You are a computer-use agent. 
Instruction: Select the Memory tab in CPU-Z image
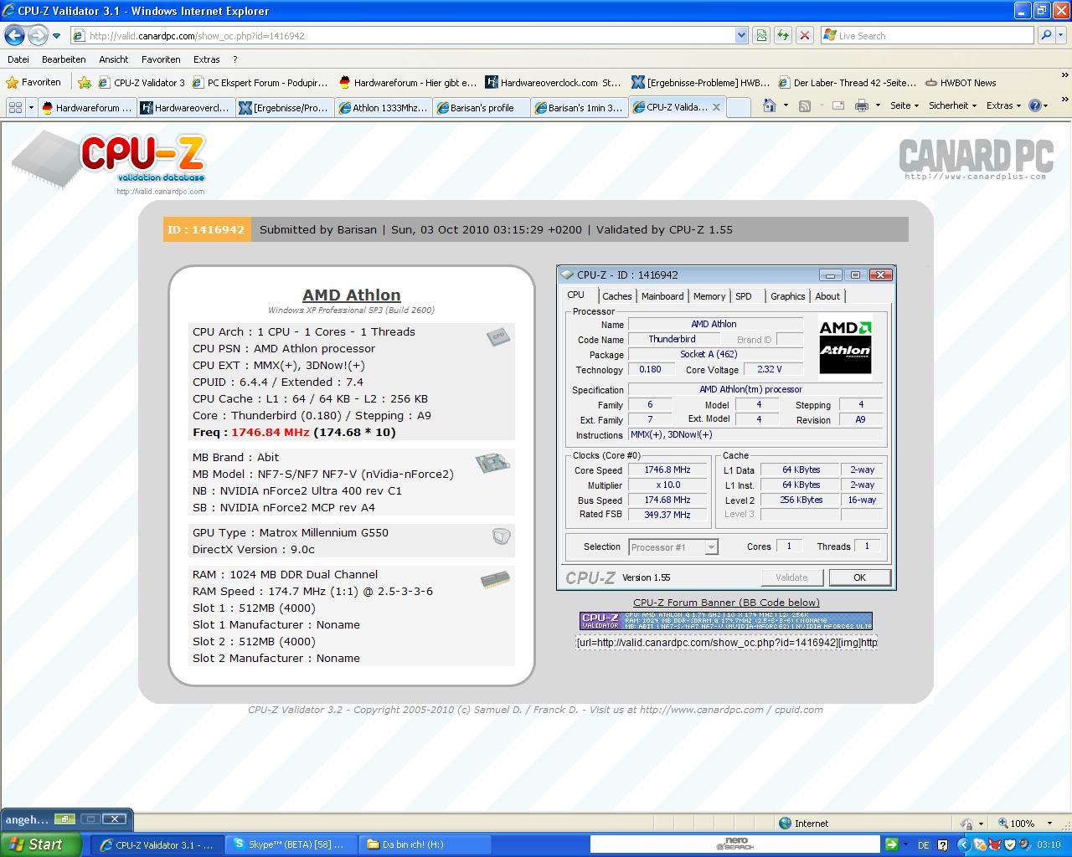click(709, 296)
